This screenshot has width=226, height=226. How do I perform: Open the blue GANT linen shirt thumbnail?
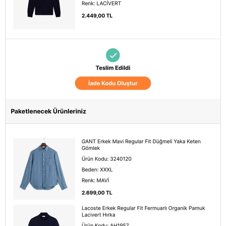coord(44,169)
